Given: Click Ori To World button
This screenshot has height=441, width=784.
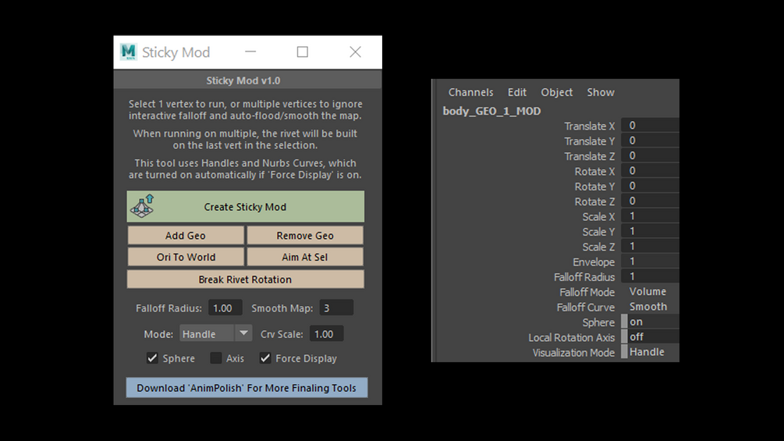Looking at the screenshot, I should [186, 257].
